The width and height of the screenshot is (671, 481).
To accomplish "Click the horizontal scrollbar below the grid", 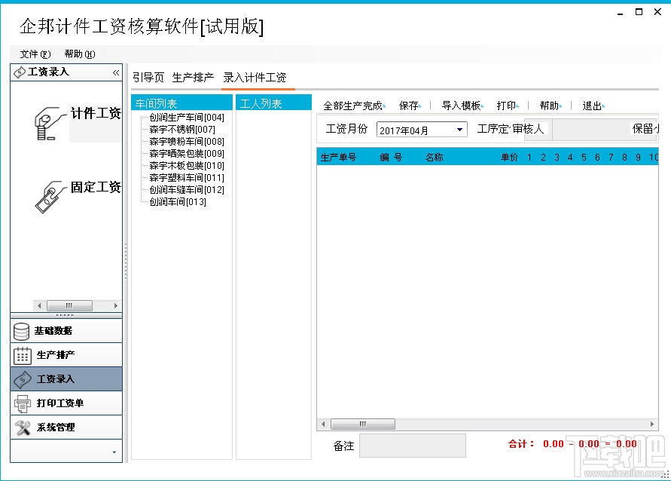I will (x=362, y=423).
